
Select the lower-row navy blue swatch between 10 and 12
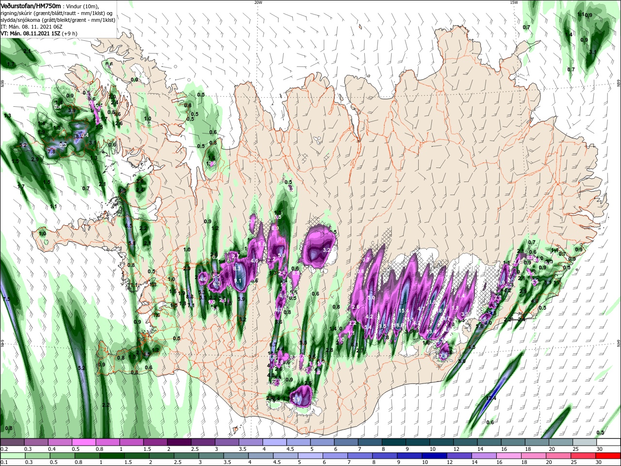point(433,456)
